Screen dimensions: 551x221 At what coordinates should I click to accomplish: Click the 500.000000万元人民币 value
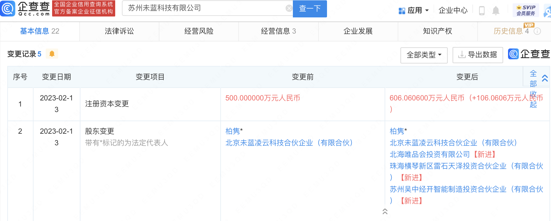[x=263, y=98]
